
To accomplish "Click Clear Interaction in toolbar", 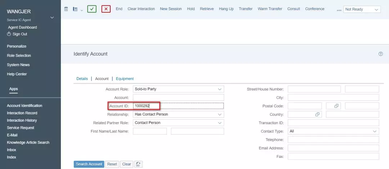I will point(141,9).
